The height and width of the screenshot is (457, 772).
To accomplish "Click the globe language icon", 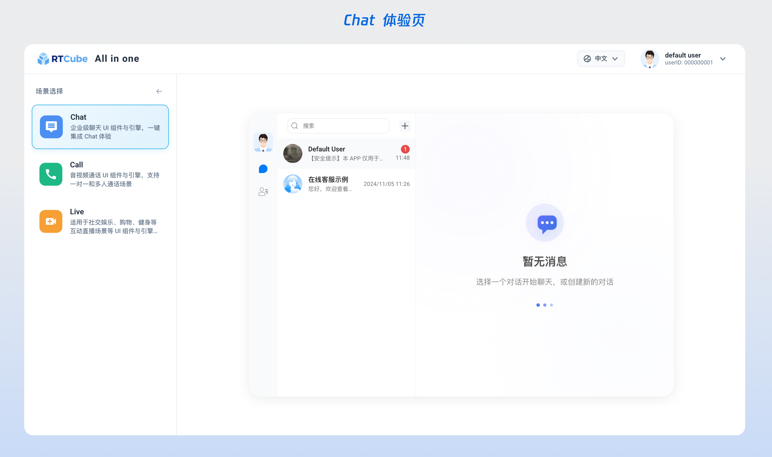I will (587, 59).
